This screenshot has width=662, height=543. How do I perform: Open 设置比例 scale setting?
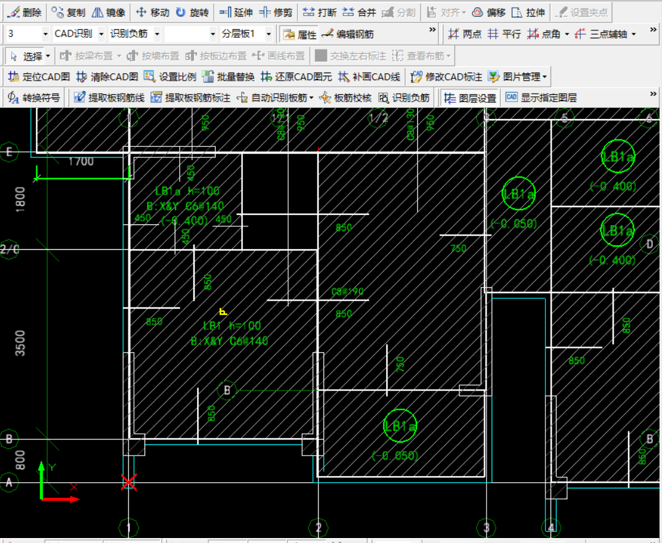[x=170, y=76]
